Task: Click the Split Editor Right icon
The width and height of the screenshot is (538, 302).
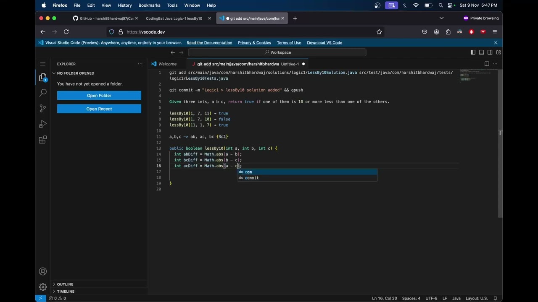Action: pos(487,64)
